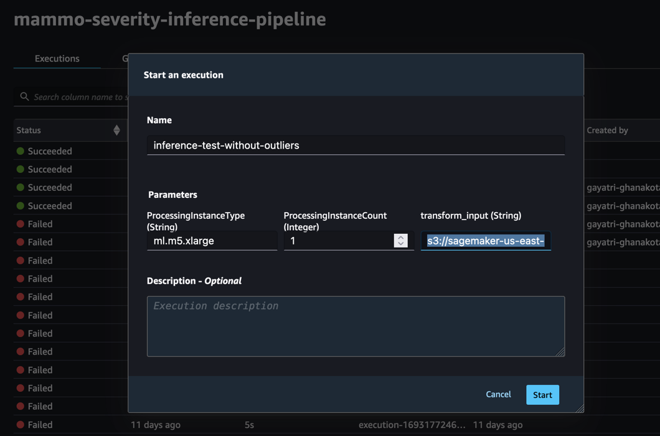Focus the execution Name field
The width and height of the screenshot is (660, 436).
[356, 146]
